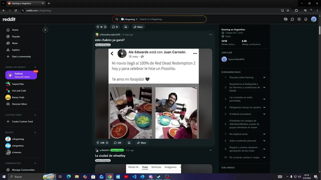Reload the page with browser refresh button
This screenshot has height=180, width=321.
(16, 10)
